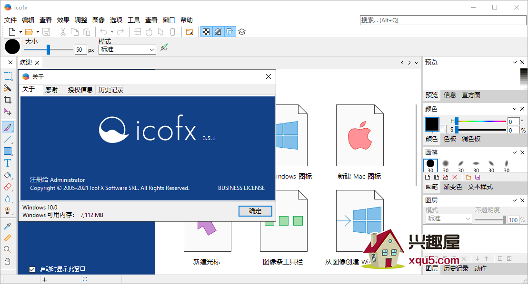Select the paintbrush tool
Viewport: 528px width, 284px height.
pyautogui.click(x=8, y=127)
